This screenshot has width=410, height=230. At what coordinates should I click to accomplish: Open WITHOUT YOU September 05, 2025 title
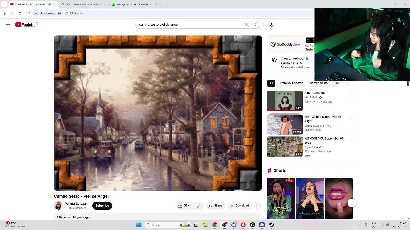point(324,141)
